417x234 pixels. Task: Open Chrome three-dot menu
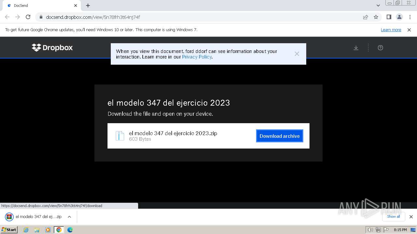click(410, 17)
